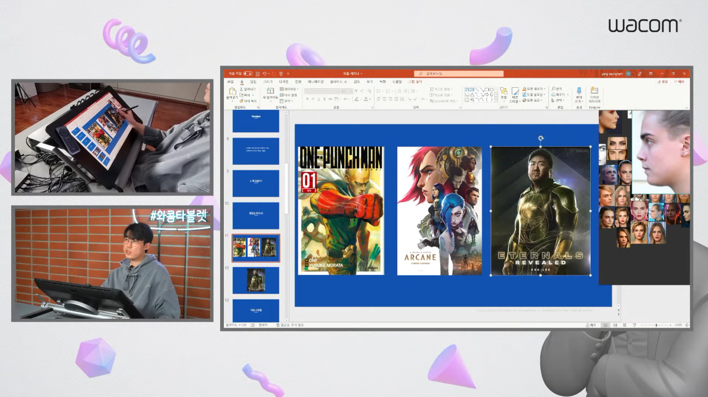Switch to Normal view status bar icon

click(606, 324)
